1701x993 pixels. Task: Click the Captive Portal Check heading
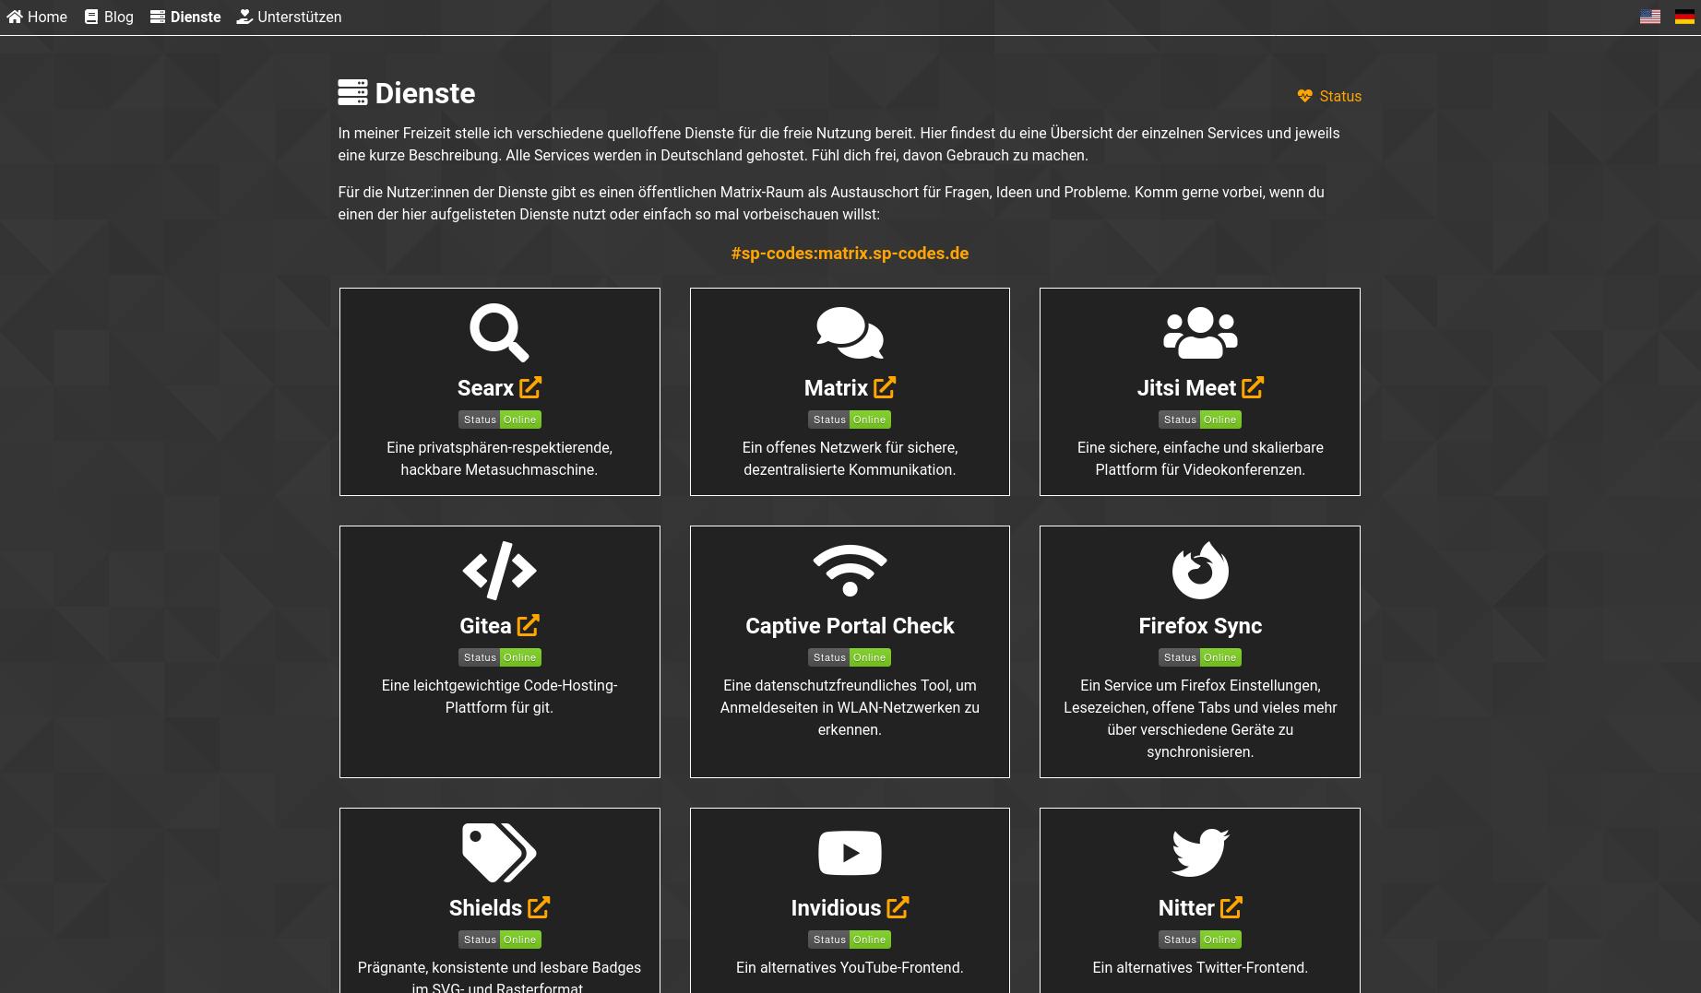850,625
